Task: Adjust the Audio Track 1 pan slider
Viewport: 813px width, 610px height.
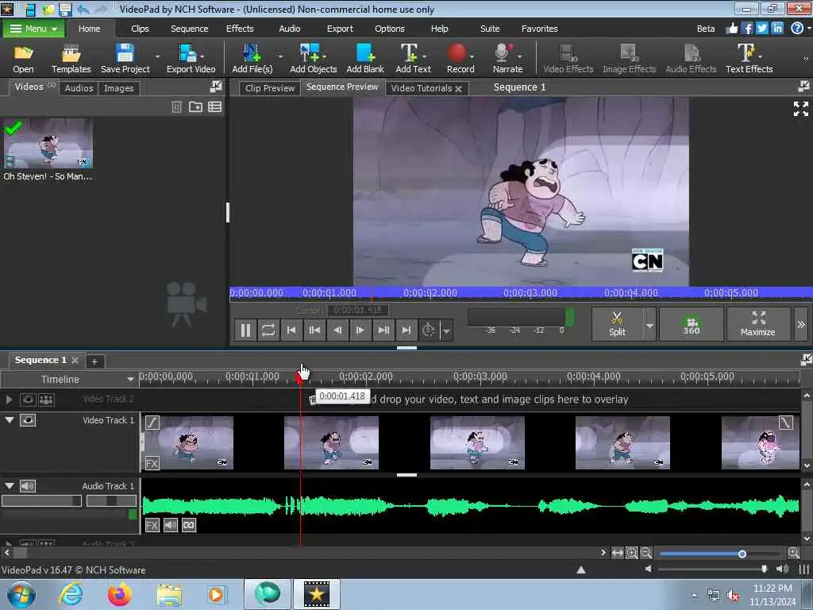Action: point(111,500)
